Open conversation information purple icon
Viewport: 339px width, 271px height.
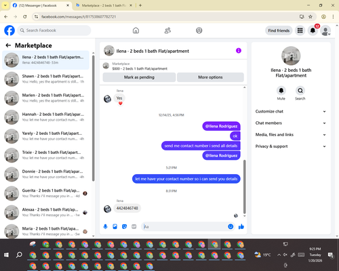point(239,51)
